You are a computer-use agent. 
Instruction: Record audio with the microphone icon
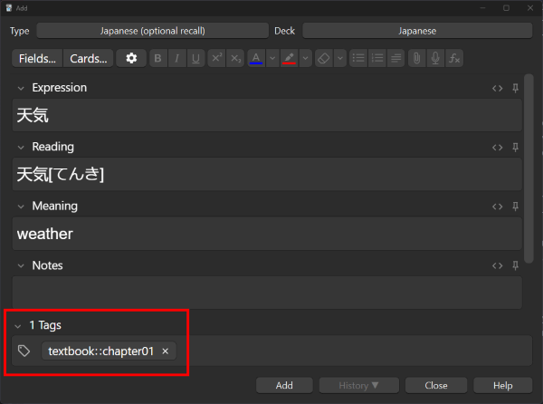tap(435, 58)
